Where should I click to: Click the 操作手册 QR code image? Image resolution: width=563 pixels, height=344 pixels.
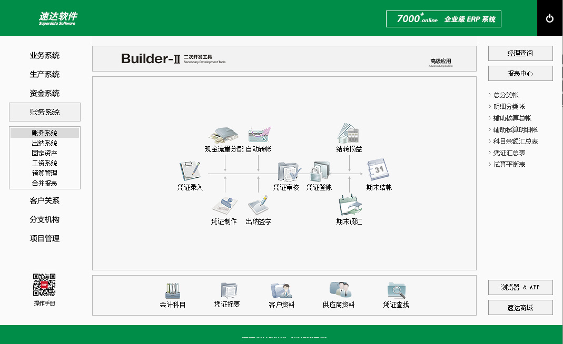pos(44,285)
